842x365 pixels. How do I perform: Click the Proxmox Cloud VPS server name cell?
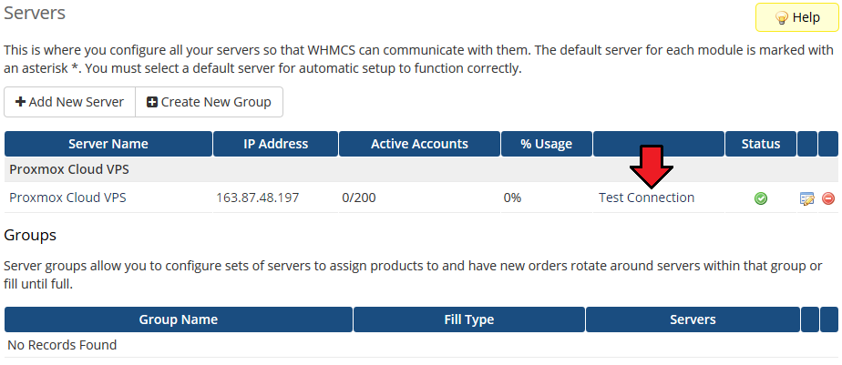coord(67,198)
